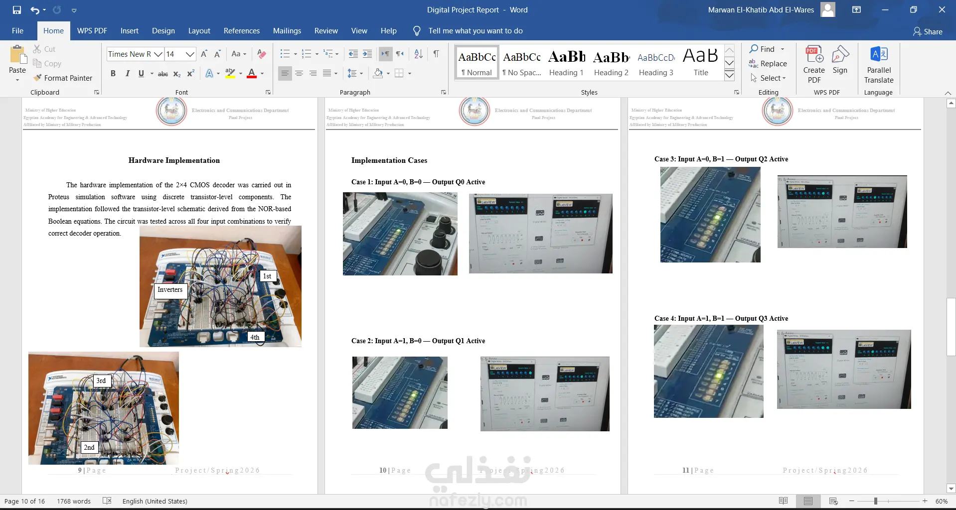Click English (United States) language indicator
Viewport: 956px width, 510px height.
[x=155, y=501]
